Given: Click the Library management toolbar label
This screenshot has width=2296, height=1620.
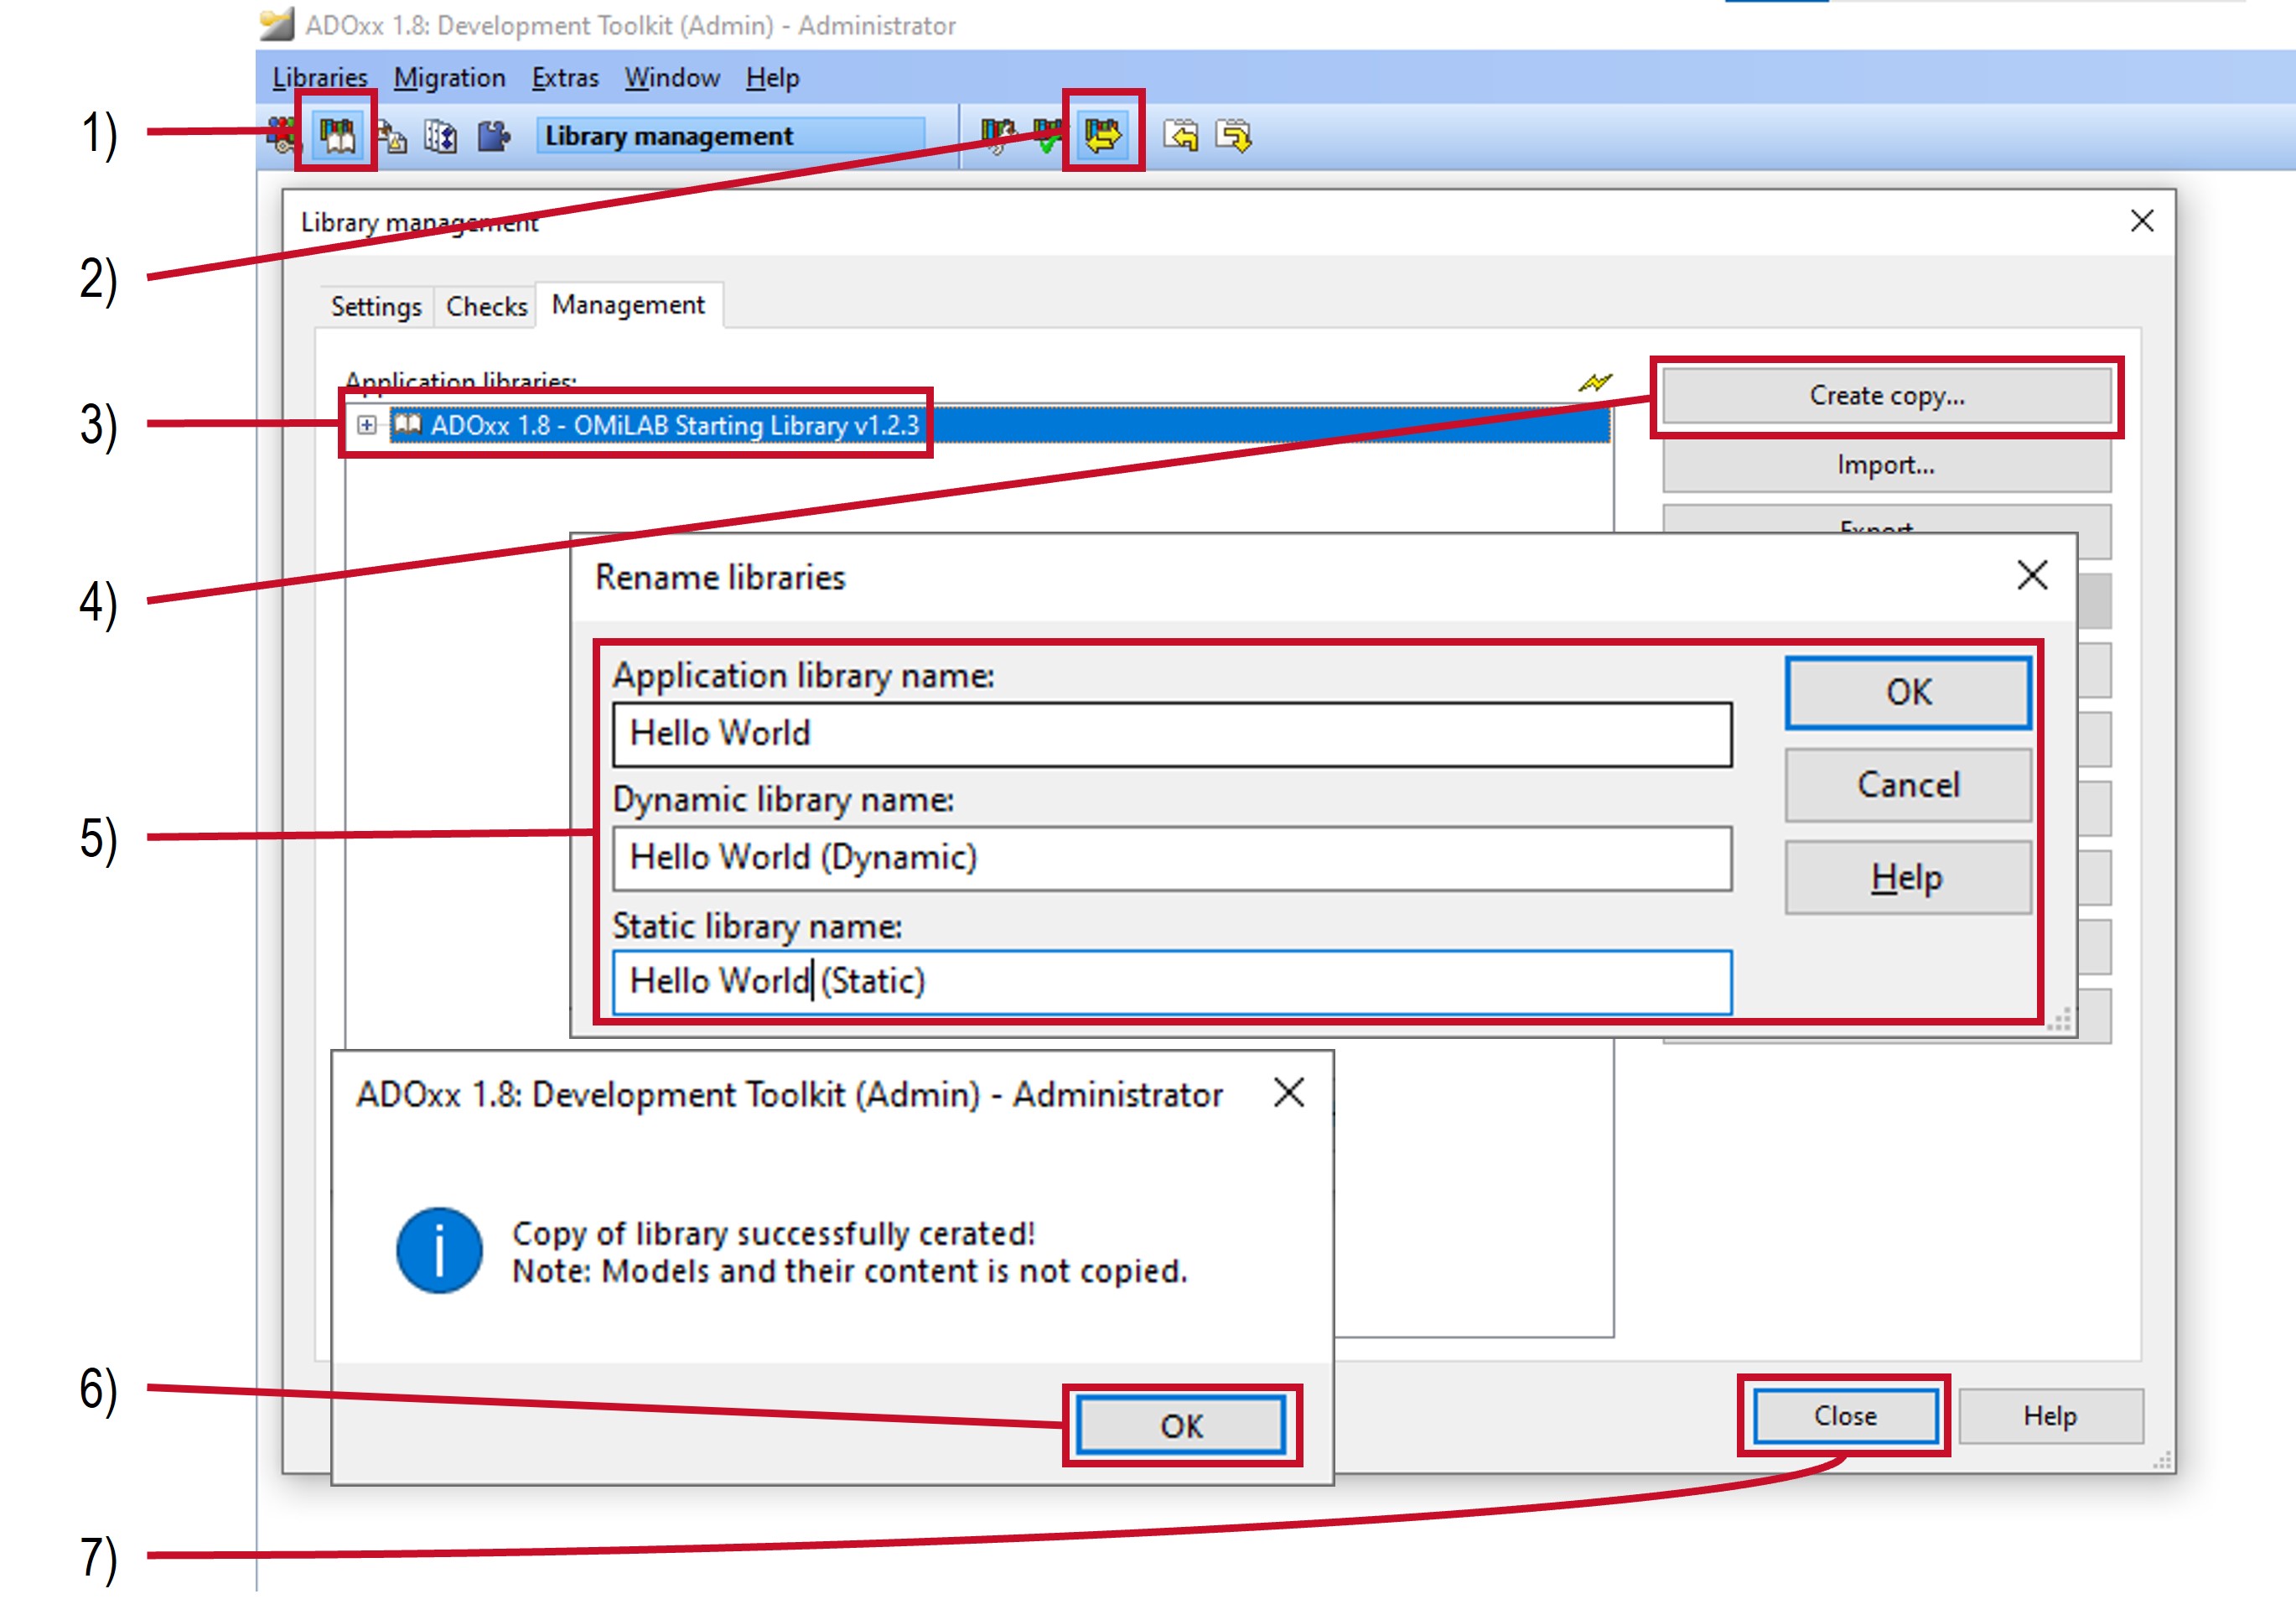Looking at the screenshot, I should point(731,136).
